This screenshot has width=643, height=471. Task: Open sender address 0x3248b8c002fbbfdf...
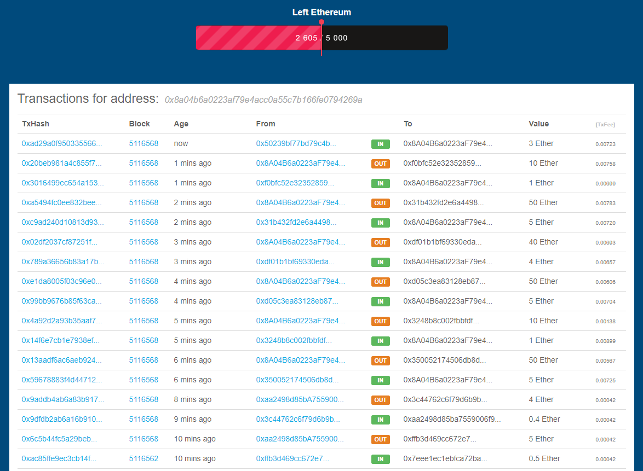(x=294, y=340)
